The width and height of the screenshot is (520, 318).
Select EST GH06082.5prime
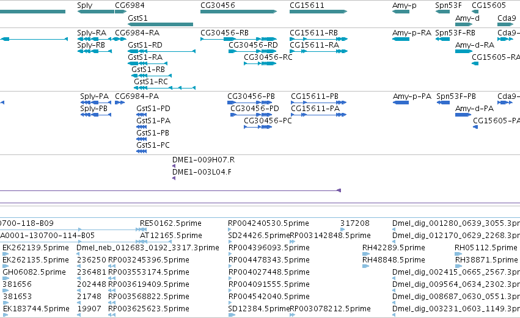(x=5, y=278)
